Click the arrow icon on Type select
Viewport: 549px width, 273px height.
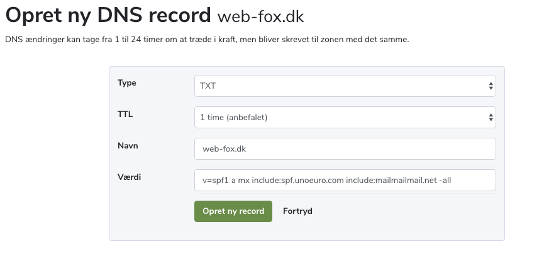pos(490,86)
